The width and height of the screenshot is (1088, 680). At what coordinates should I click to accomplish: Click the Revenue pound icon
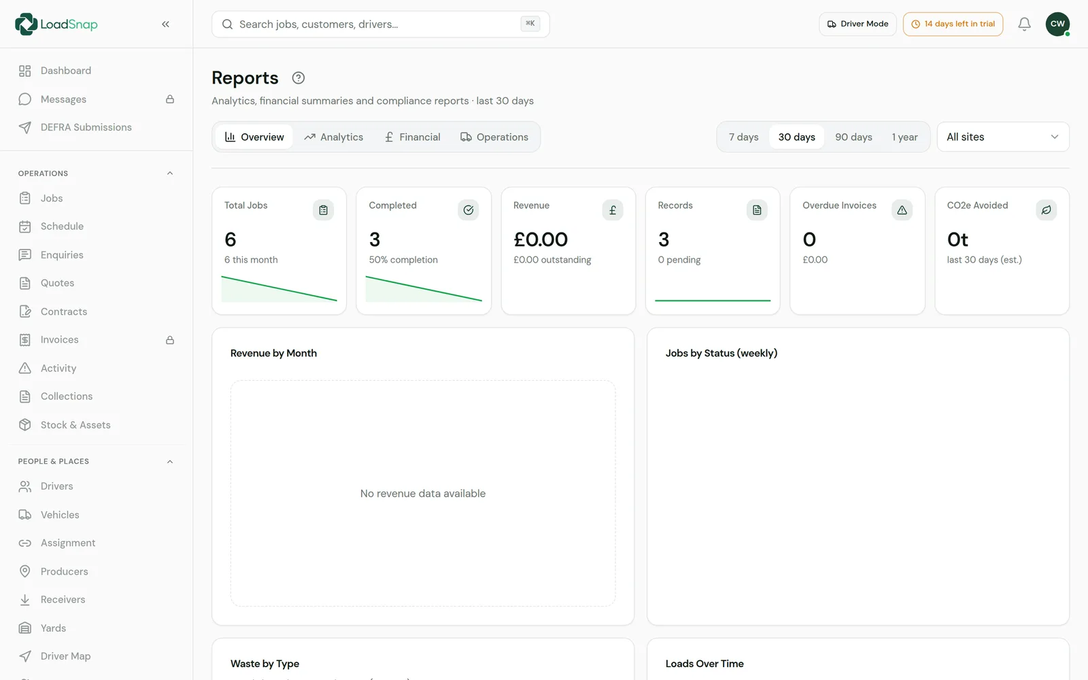point(613,210)
